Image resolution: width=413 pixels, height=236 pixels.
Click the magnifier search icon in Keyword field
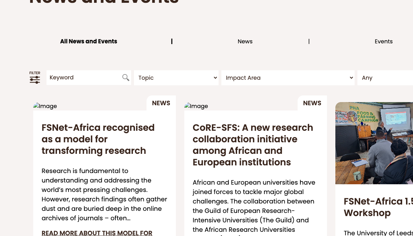coord(126,78)
